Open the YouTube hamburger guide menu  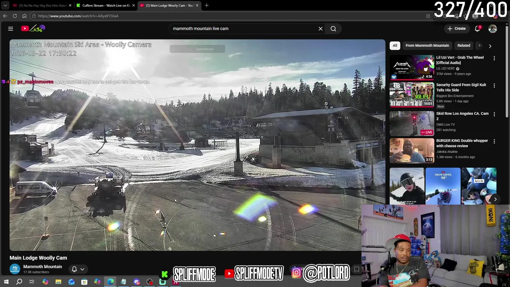(11, 29)
